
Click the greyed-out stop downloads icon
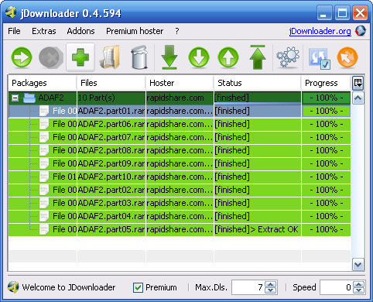point(51,57)
